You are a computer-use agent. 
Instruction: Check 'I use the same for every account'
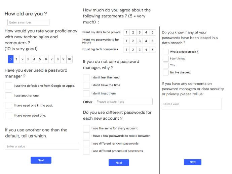pyautogui.click(x=86, y=128)
